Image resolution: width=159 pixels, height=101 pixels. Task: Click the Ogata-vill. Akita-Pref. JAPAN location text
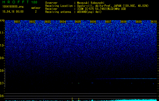tap(113, 6)
